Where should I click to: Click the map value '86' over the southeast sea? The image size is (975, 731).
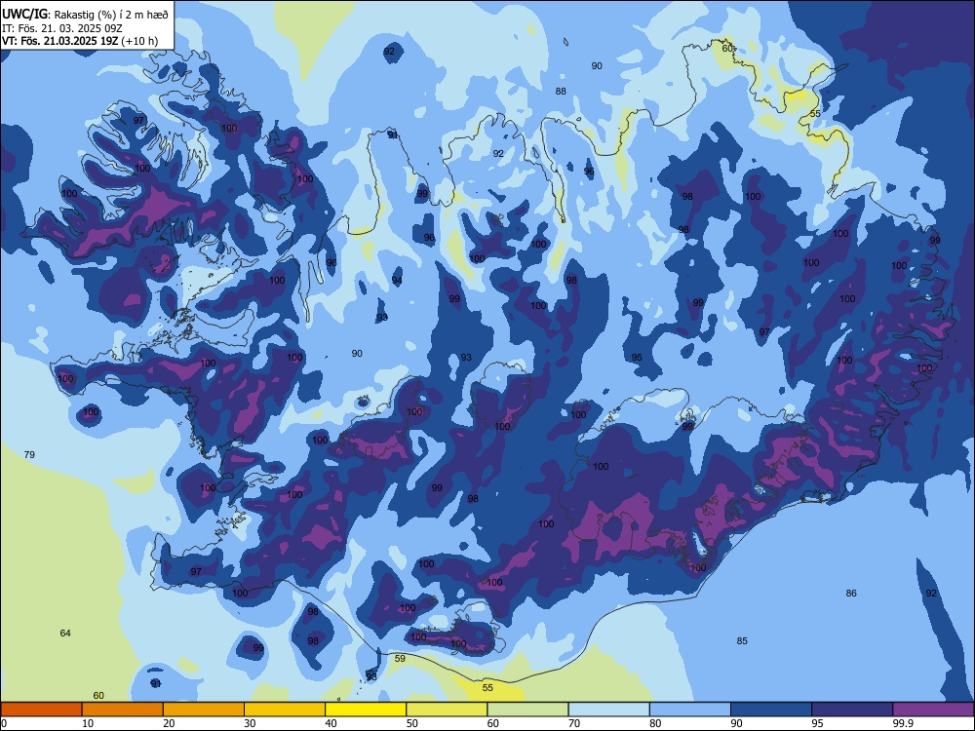[851, 593]
